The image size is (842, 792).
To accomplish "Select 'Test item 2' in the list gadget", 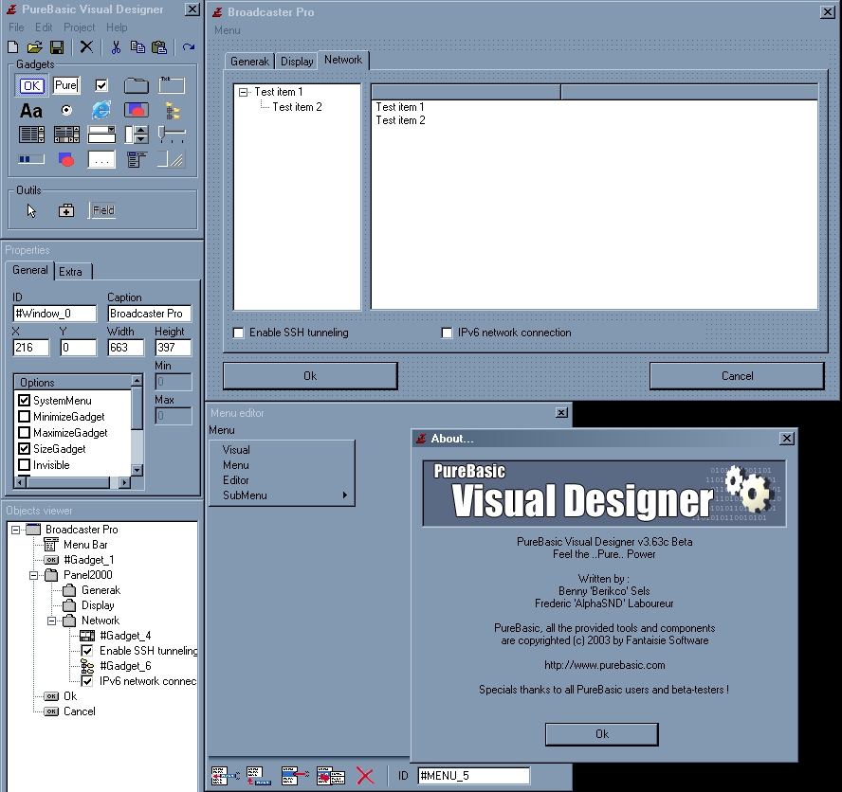I will point(400,120).
